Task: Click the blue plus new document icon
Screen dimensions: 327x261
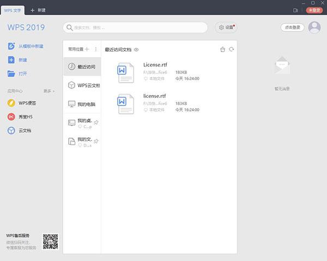Action: point(11,60)
